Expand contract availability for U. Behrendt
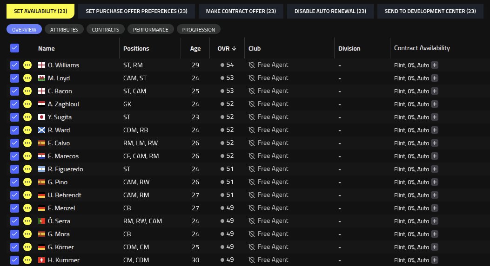Viewport: 490px width, 266px height. click(434, 195)
